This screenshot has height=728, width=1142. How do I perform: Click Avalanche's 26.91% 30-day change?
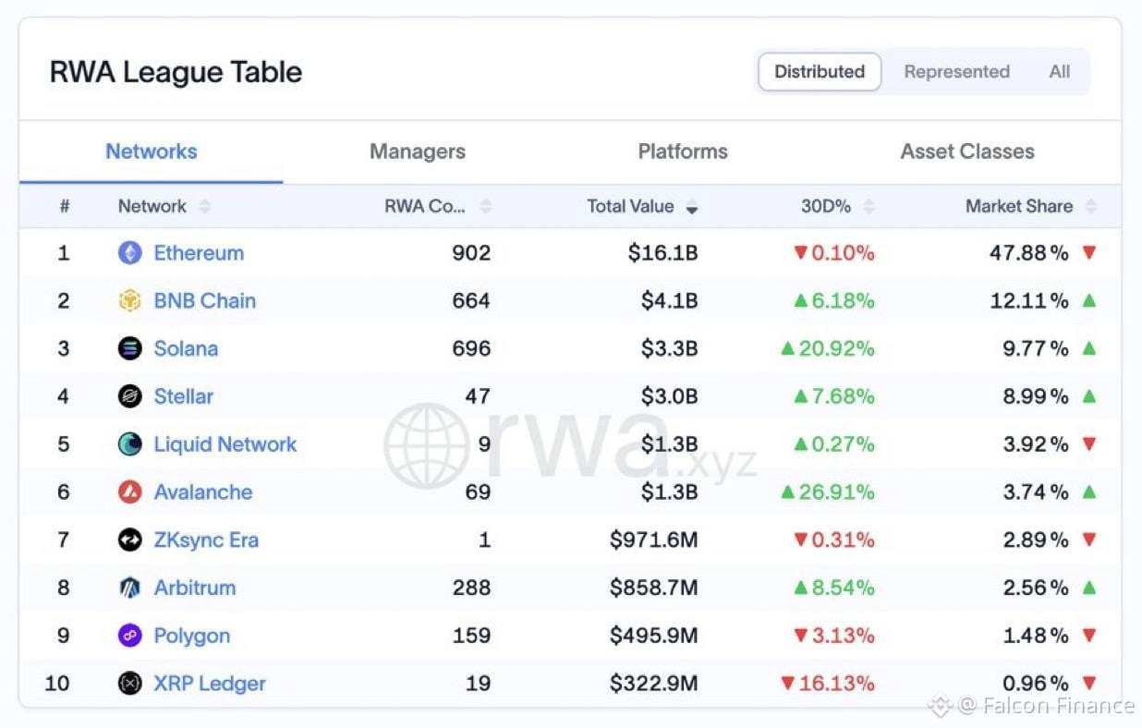[x=827, y=492]
